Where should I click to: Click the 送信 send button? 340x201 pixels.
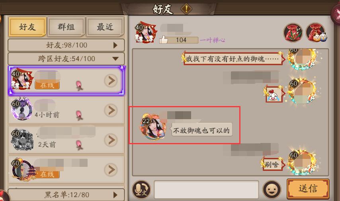pos(308,189)
